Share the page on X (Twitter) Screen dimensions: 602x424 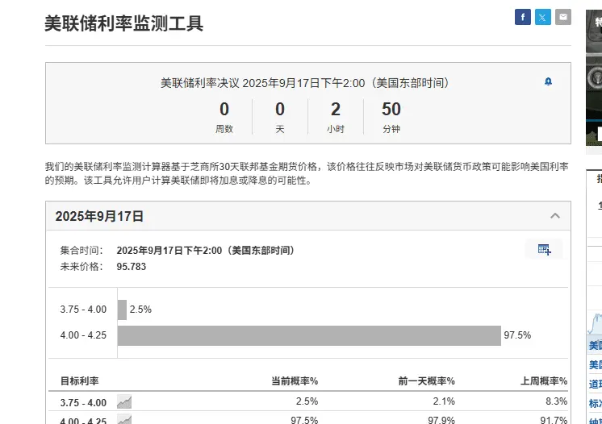[543, 17]
